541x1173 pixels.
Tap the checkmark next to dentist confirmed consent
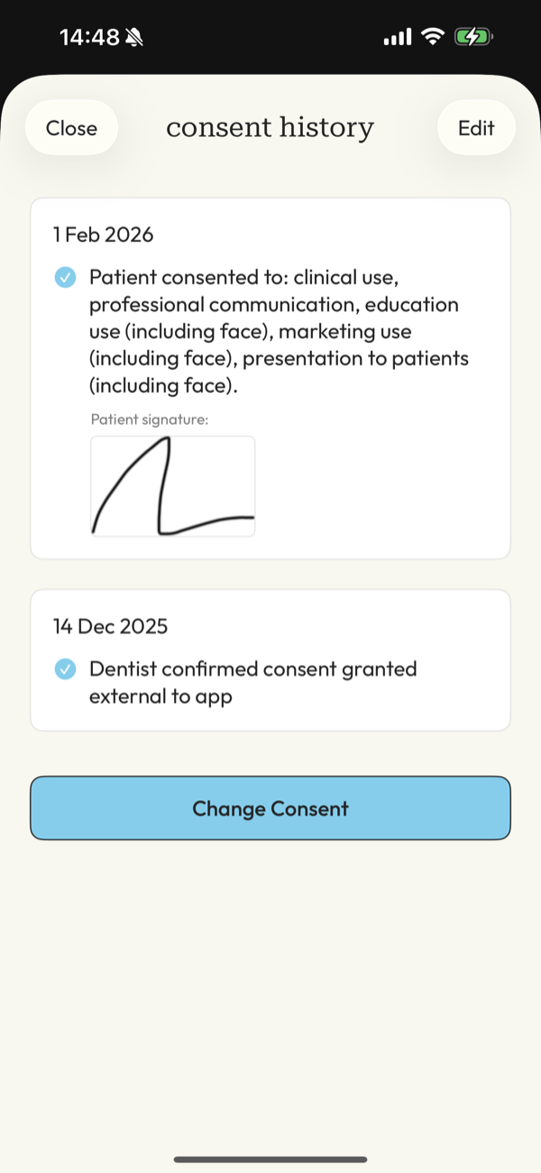(x=65, y=670)
